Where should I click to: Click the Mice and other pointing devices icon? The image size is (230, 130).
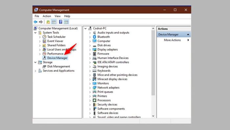click(95, 75)
